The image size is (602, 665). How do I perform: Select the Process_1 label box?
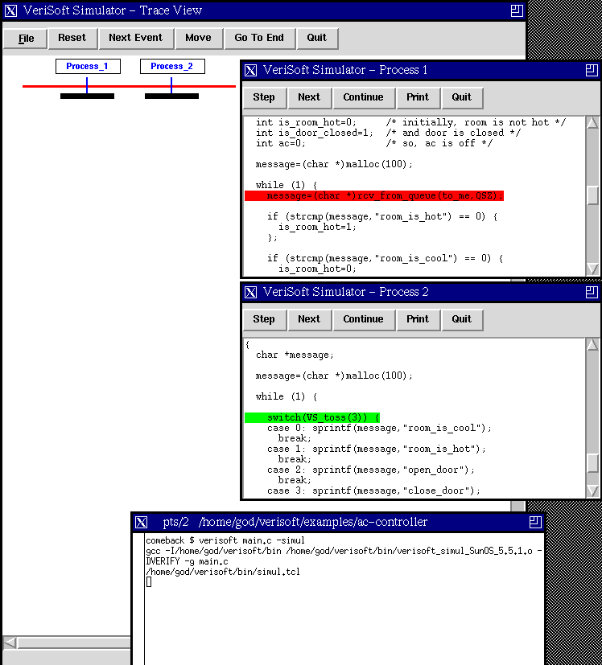pyautogui.click(x=88, y=66)
